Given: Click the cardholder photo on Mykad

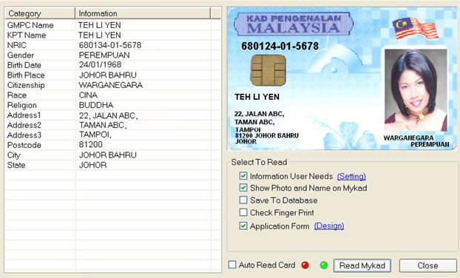Looking at the screenshot, I should pyautogui.click(x=416, y=90).
